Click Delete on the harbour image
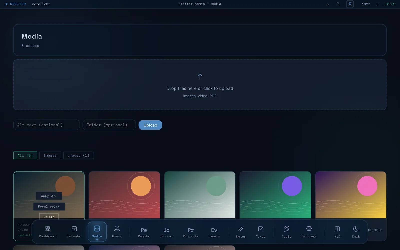The height and width of the screenshot is (250, 400). coord(49,216)
